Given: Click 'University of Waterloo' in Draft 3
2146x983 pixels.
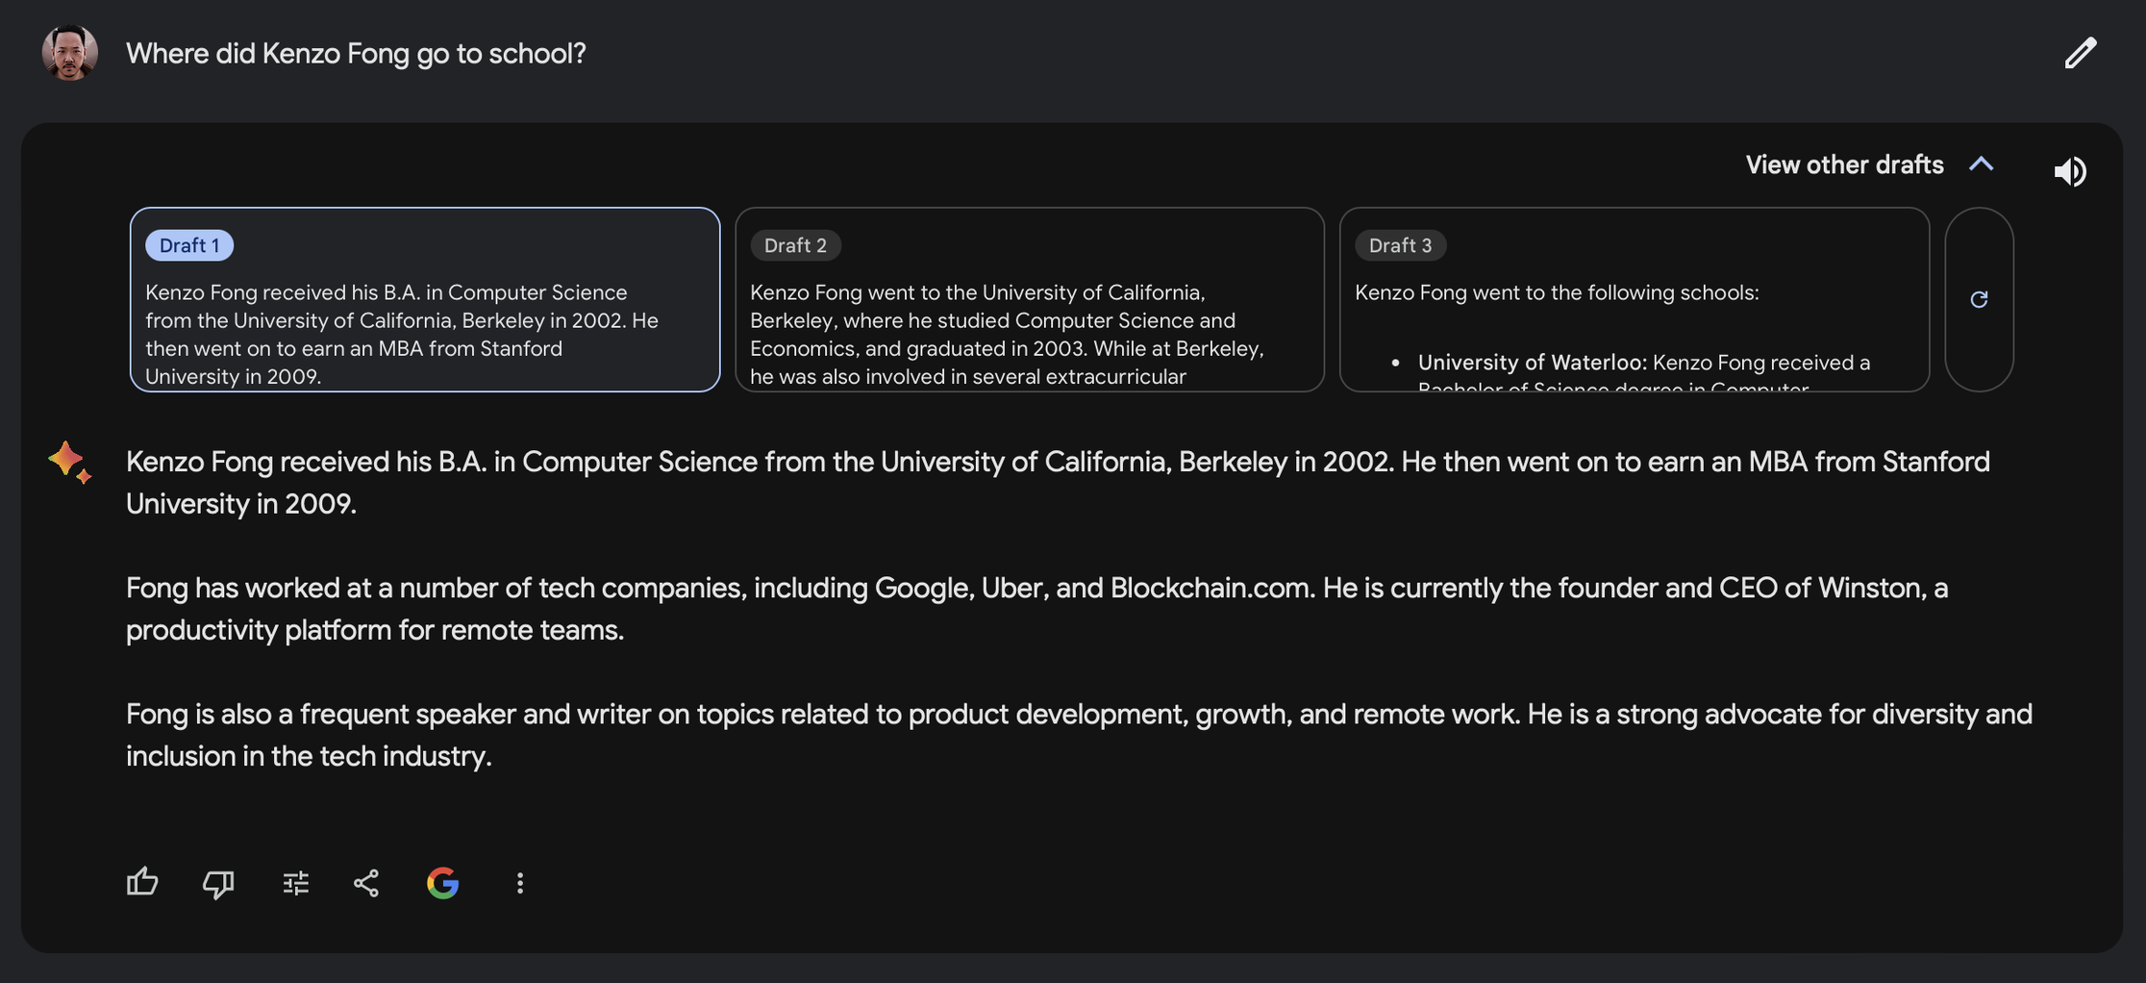Looking at the screenshot, I should (1531, 363).
